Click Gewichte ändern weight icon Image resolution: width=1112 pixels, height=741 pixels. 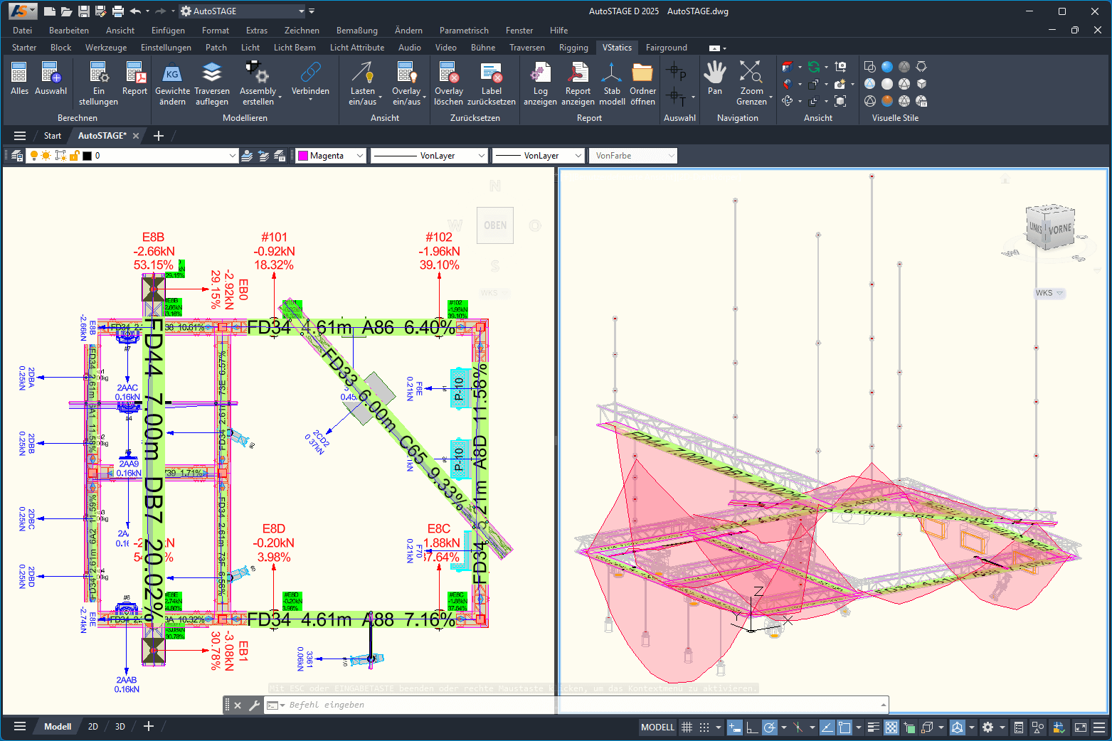coord(172,73)
